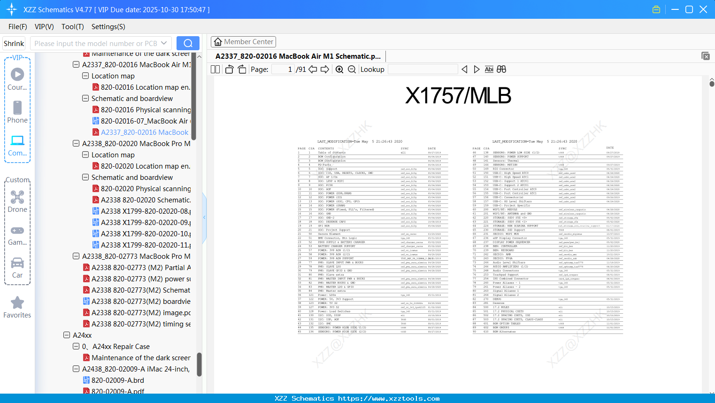Viewport: 715px width, 403px height.
Task: Collapse Schematic and boardview under A2337_820-02016
Action: [85, 99]
